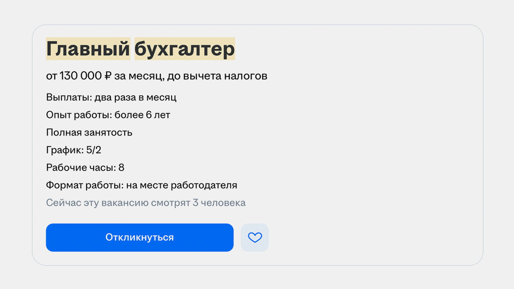Click the text до вычета налогов

(217, 76)
